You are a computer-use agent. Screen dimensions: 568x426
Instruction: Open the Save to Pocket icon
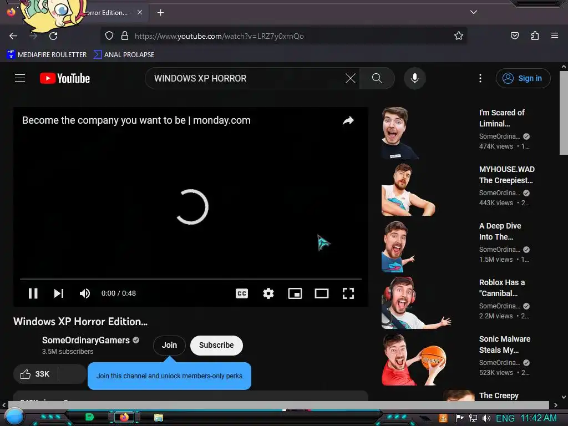[x=514, y=35]
